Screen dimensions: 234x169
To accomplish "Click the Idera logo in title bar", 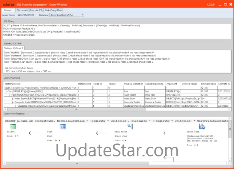I will click(8, 4).
